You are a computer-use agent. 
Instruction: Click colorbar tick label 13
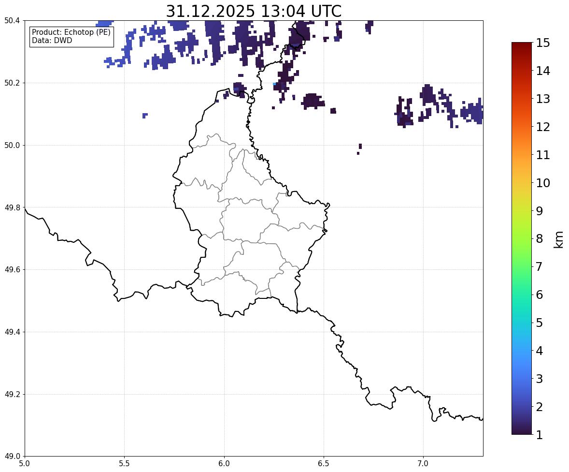[x=543, y=99]
